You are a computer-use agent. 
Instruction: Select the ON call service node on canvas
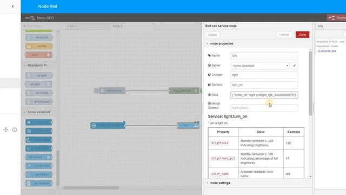pyautogui.click(x=188, y=126)
